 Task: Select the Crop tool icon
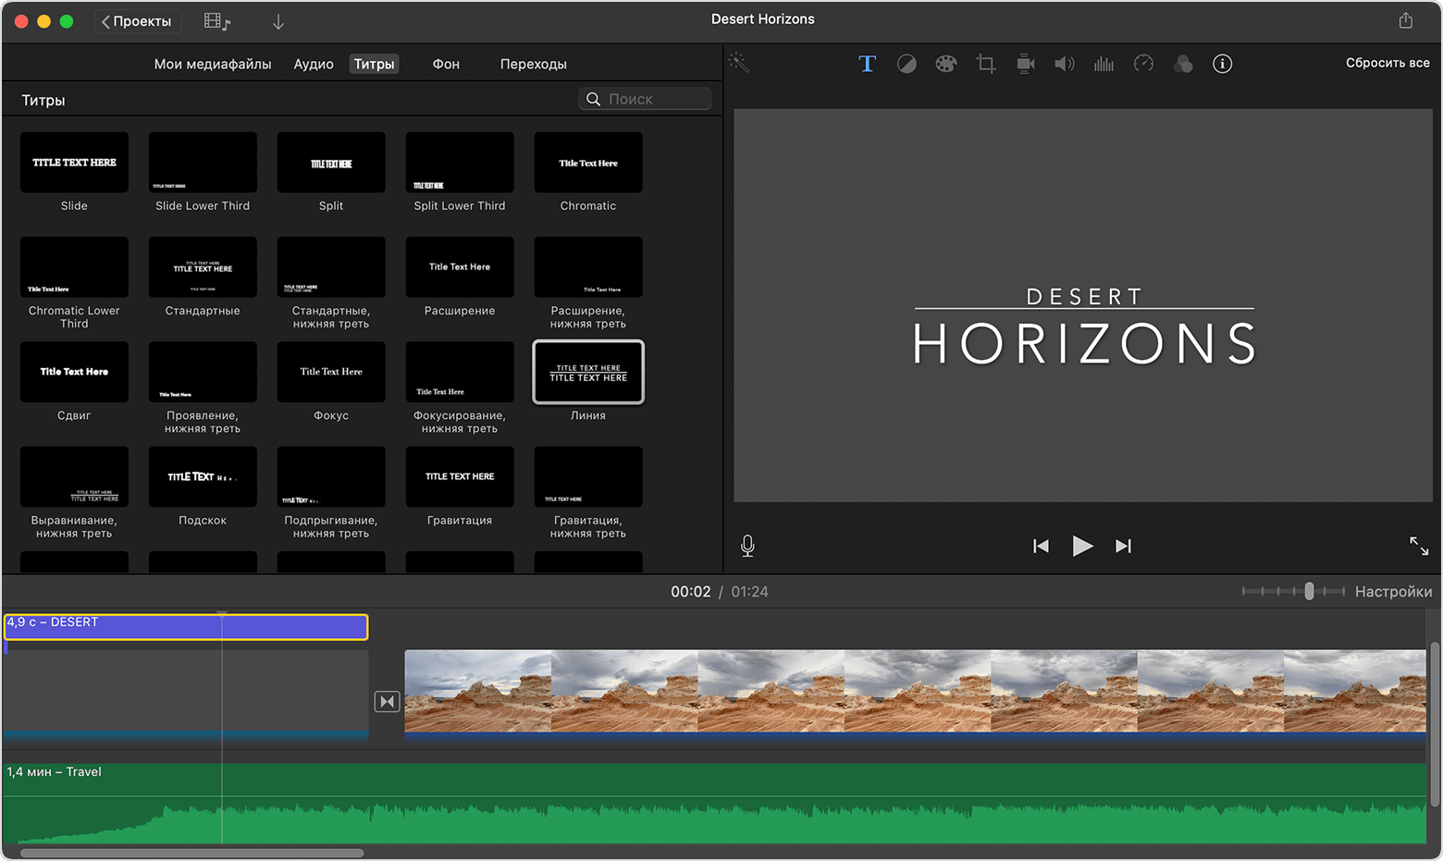tap(985, 64)
